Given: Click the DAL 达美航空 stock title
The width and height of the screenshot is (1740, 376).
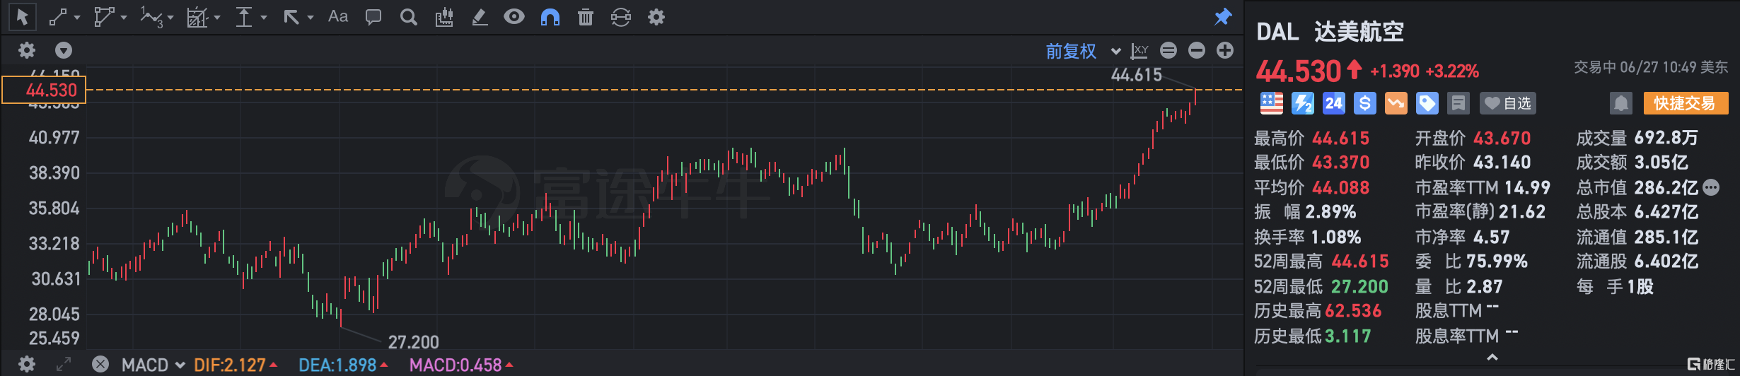Looking at the screenshot, I should point(1330,32).
